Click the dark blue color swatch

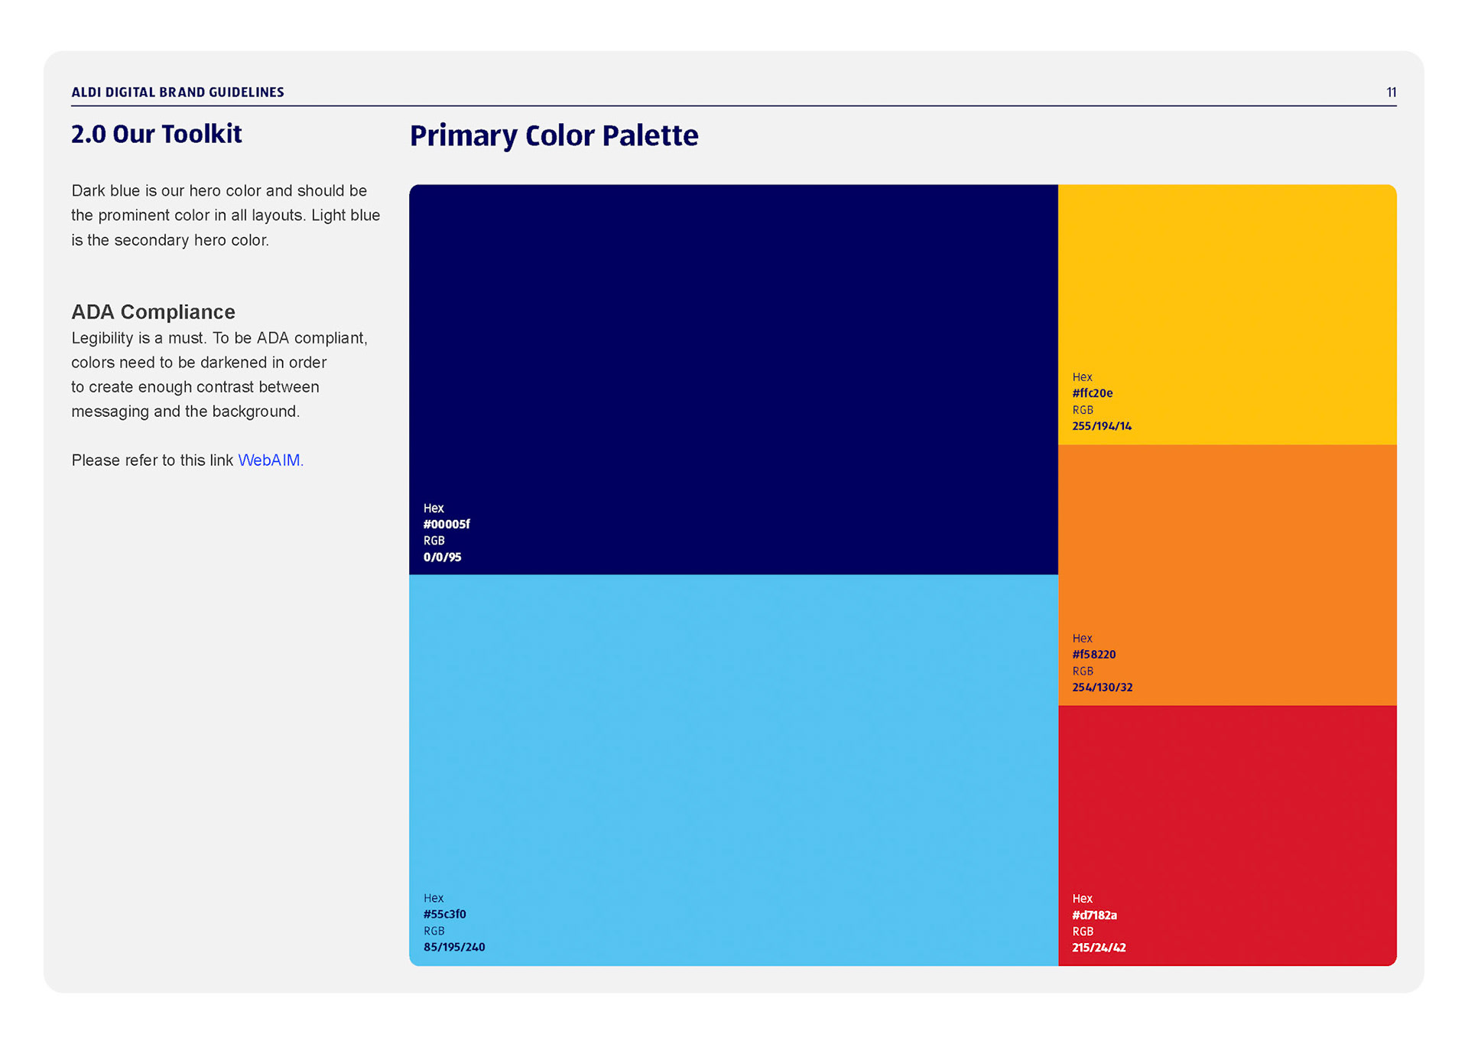pyautogui.click(x=732, y=344)
